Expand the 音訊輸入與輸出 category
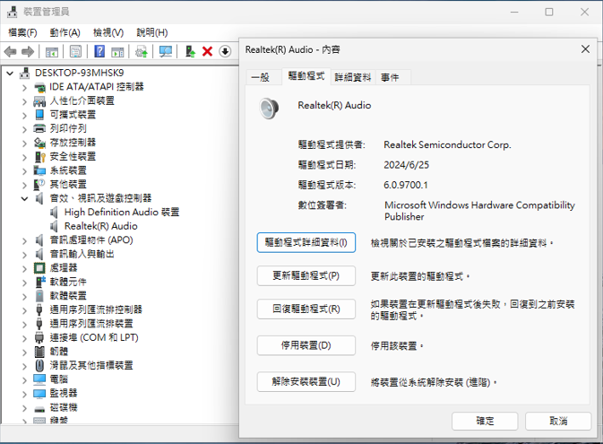Viewport: 603px width, 444px height. (24, 255)
